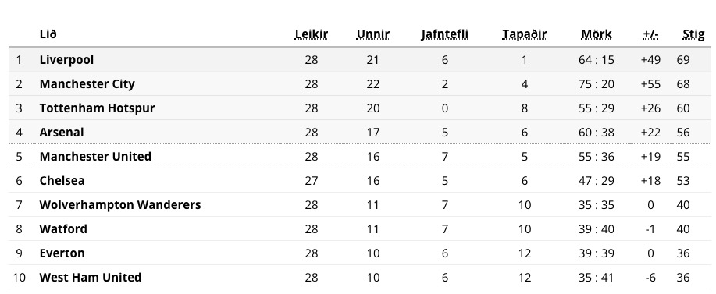Click Wolverhampton Wanderers team name

120,204
